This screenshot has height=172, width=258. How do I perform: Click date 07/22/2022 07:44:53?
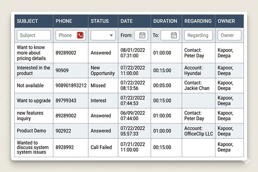(x=133, y=100)
